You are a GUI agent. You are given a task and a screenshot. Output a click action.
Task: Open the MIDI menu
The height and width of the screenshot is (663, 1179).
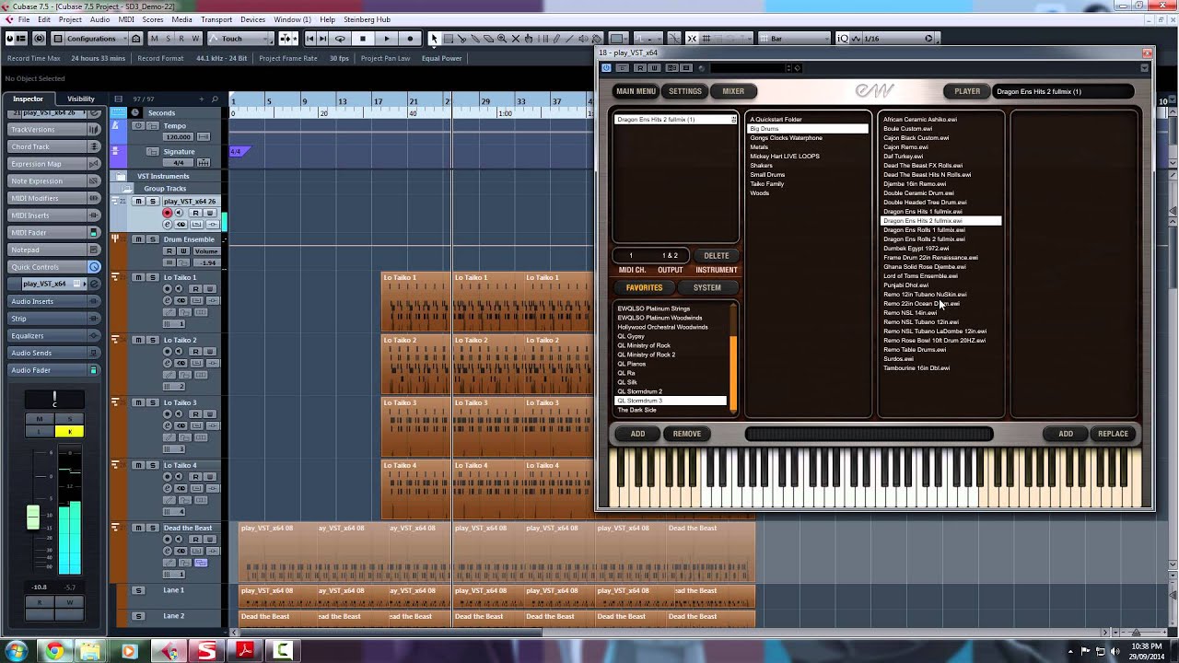coord(125,19)
